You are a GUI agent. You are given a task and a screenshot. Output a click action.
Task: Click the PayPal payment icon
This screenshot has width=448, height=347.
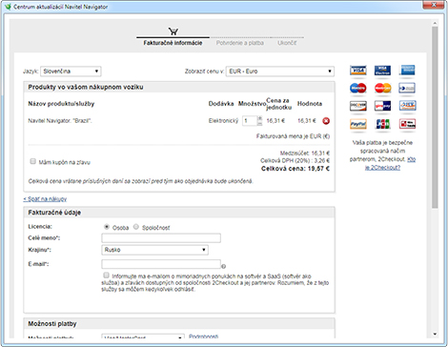tap(358, 124)
